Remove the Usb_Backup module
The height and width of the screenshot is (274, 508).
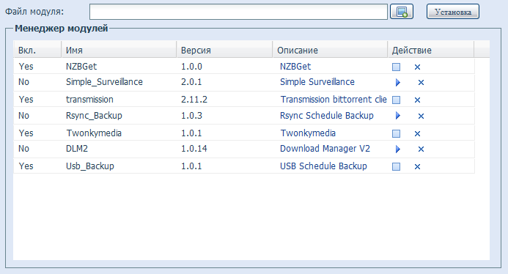[417, 166]
